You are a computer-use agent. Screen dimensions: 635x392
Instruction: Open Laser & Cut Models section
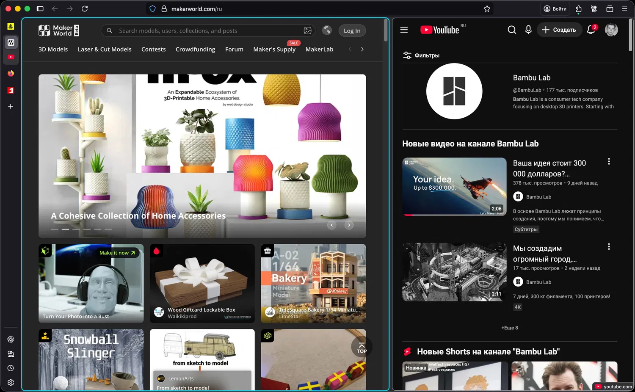click(105, 50)
